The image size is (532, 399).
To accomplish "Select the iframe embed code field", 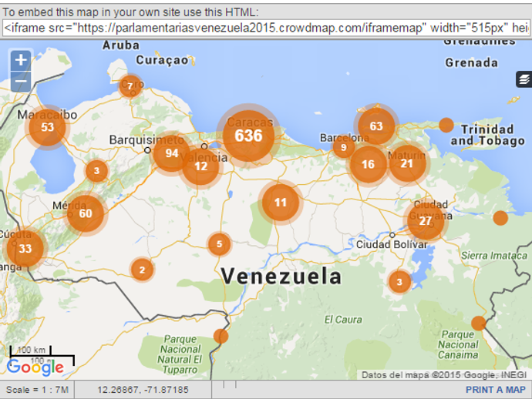I will point(266,28).
